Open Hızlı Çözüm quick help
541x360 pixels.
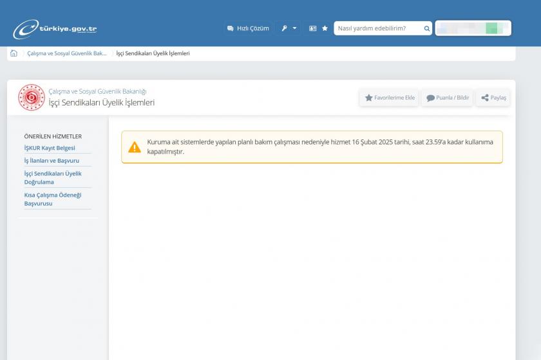248,28
